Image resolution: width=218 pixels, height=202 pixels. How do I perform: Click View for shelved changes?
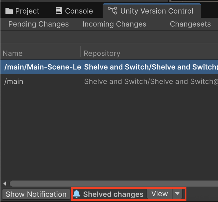(159, 194)
